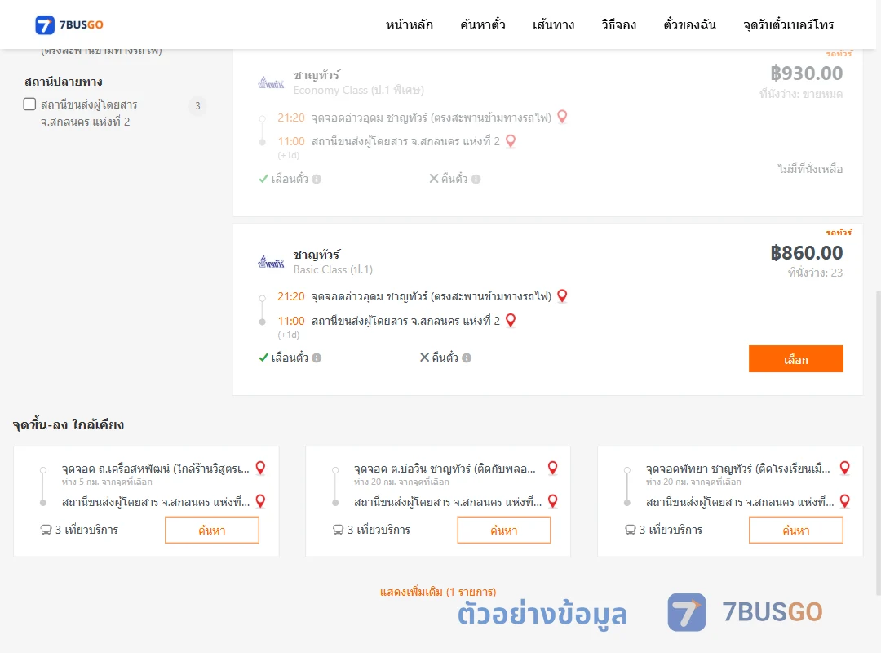The image size is (881, 653).
Task: Show more nearby stops แสดงเพิ่มเติม (1 รายการ)
Action: pos(438,592)
